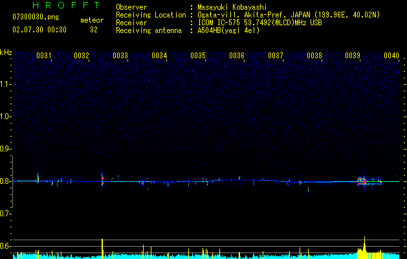Click the Receiving antenna label
This screenshot has height=259, width=407.
click(149, 30)
